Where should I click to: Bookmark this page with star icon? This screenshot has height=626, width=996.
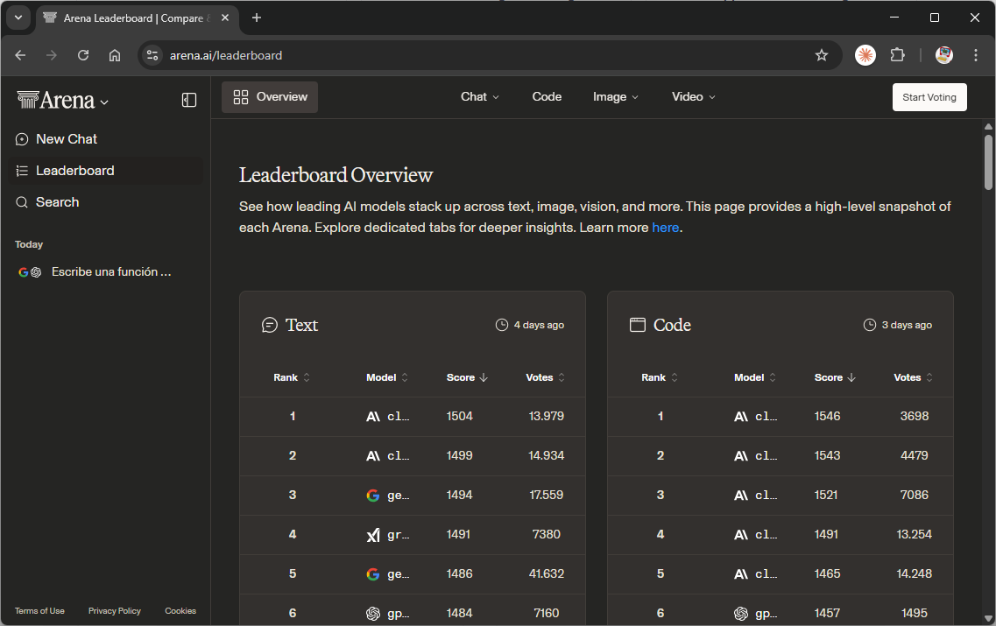pos(822,55)
